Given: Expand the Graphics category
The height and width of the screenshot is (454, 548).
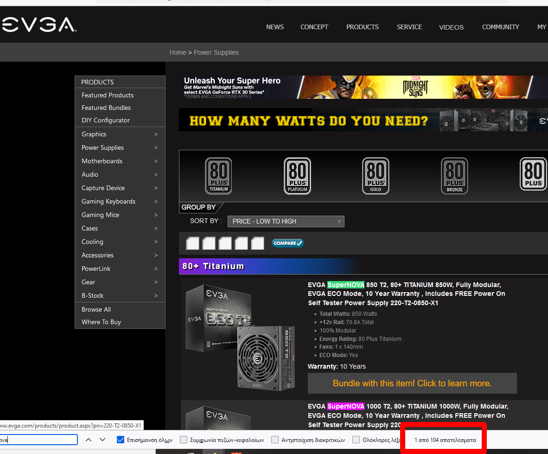Looking at the screenshot, I should [120, 134].
